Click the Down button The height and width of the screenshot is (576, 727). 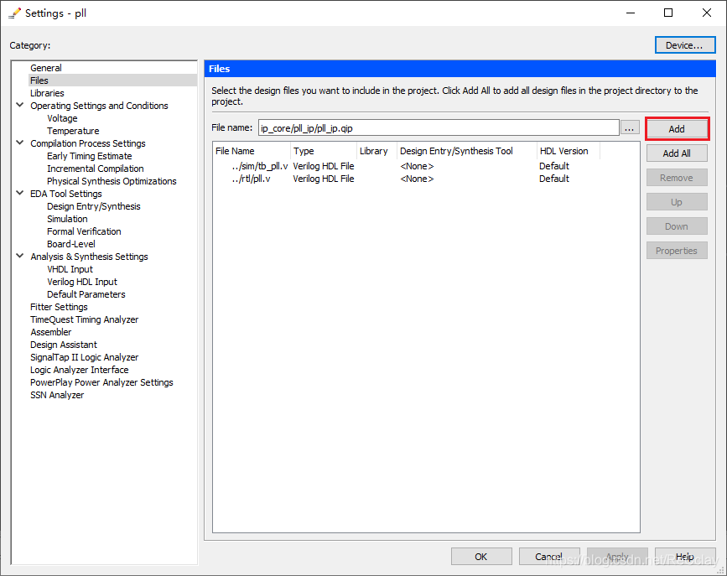tap(677, 226)
